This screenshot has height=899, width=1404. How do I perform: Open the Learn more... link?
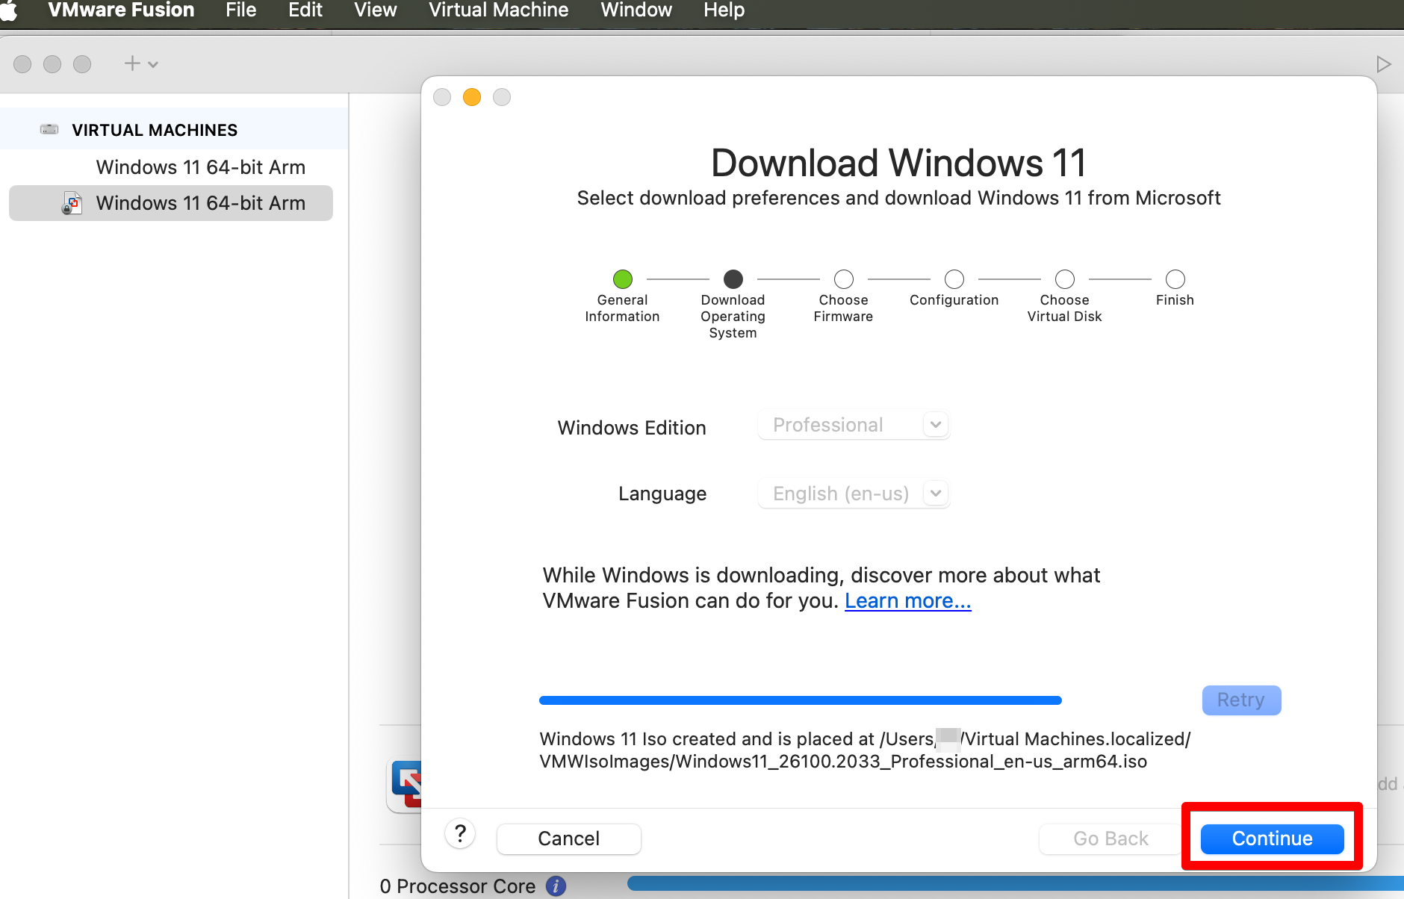click(x=907, y=601)
